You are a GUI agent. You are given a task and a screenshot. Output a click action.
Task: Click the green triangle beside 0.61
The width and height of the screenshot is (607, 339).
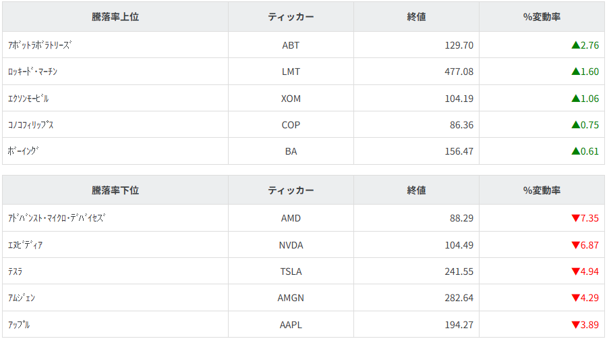pos(576,151)
